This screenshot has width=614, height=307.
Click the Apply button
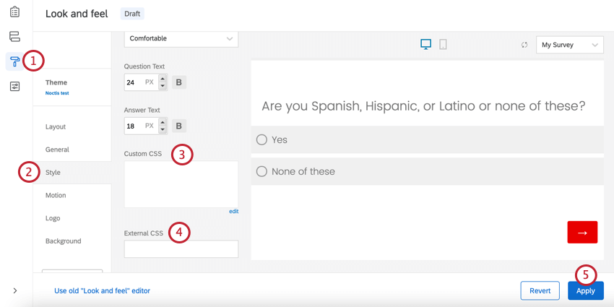[585, 291]
